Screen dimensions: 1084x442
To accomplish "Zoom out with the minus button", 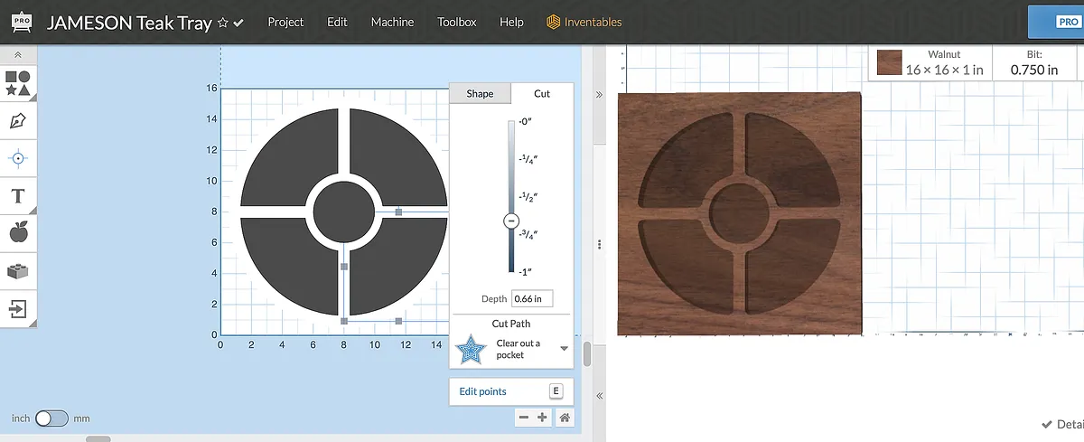I will (524, 417).
